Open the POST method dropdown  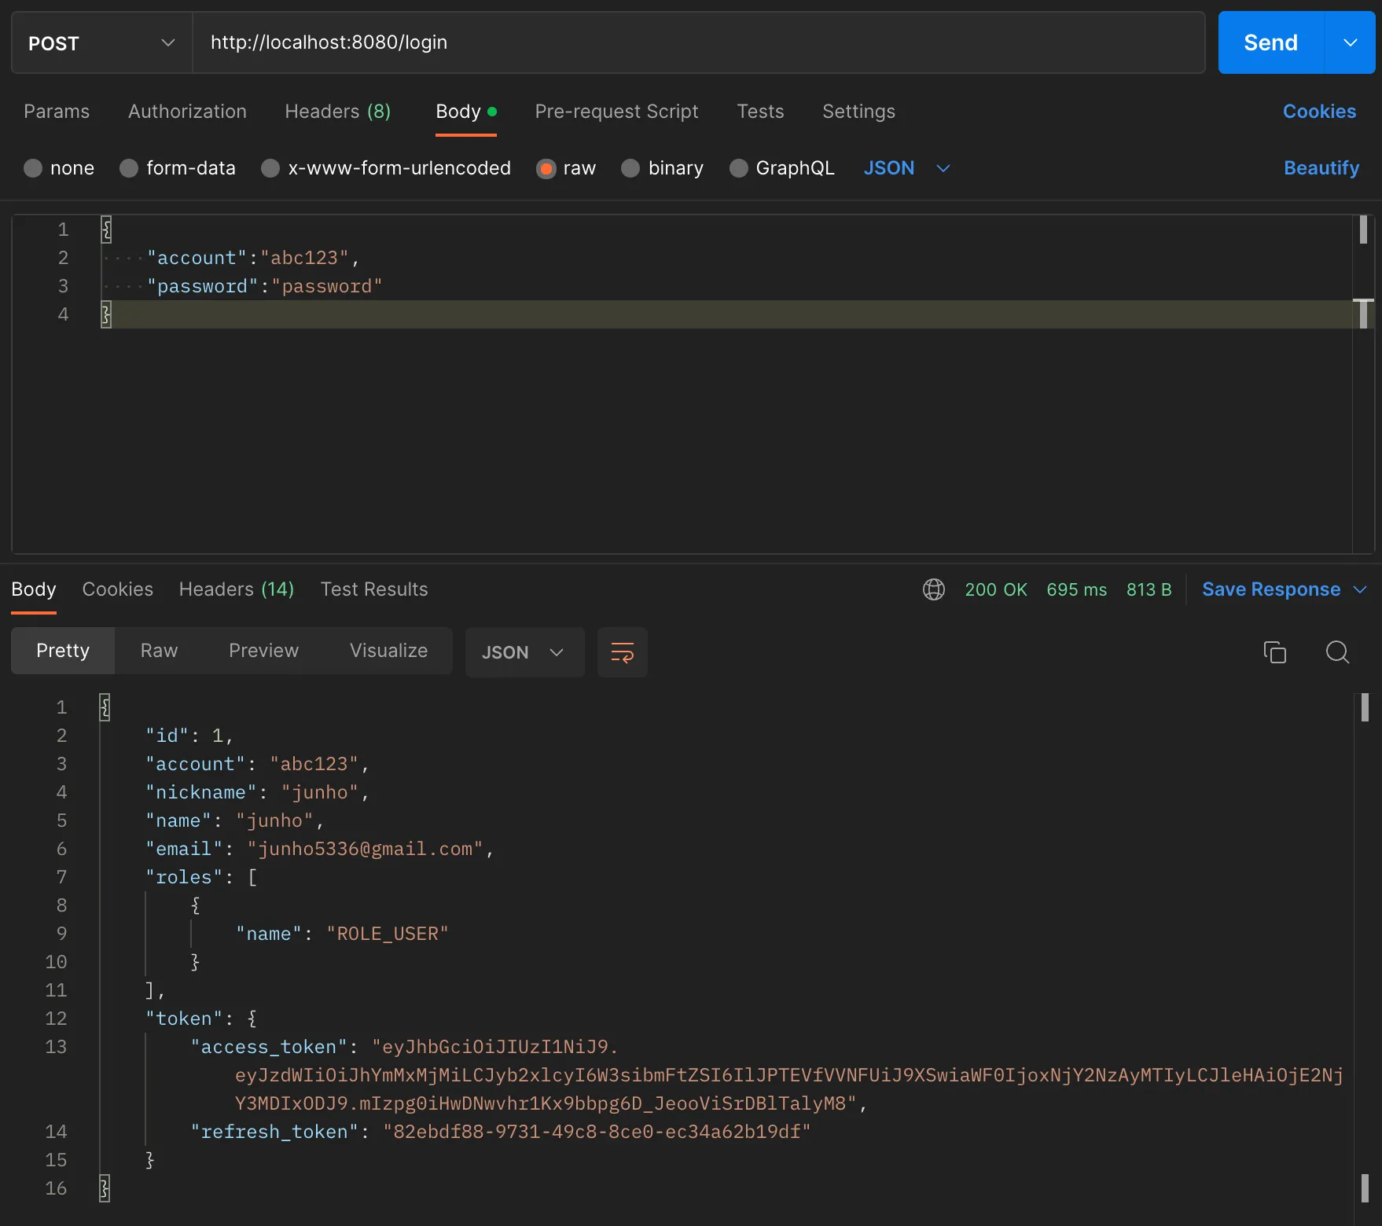(x=101, y=43)
